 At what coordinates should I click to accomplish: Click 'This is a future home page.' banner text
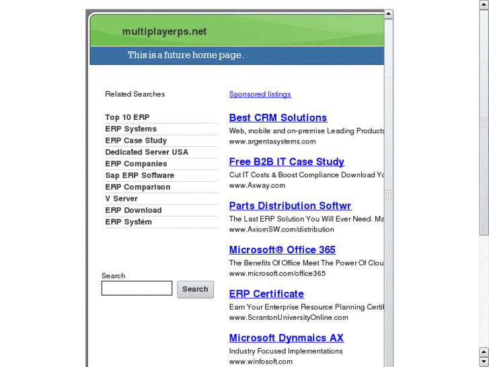186,55
